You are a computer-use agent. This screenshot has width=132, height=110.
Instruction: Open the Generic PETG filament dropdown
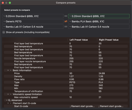click(33, 21)
